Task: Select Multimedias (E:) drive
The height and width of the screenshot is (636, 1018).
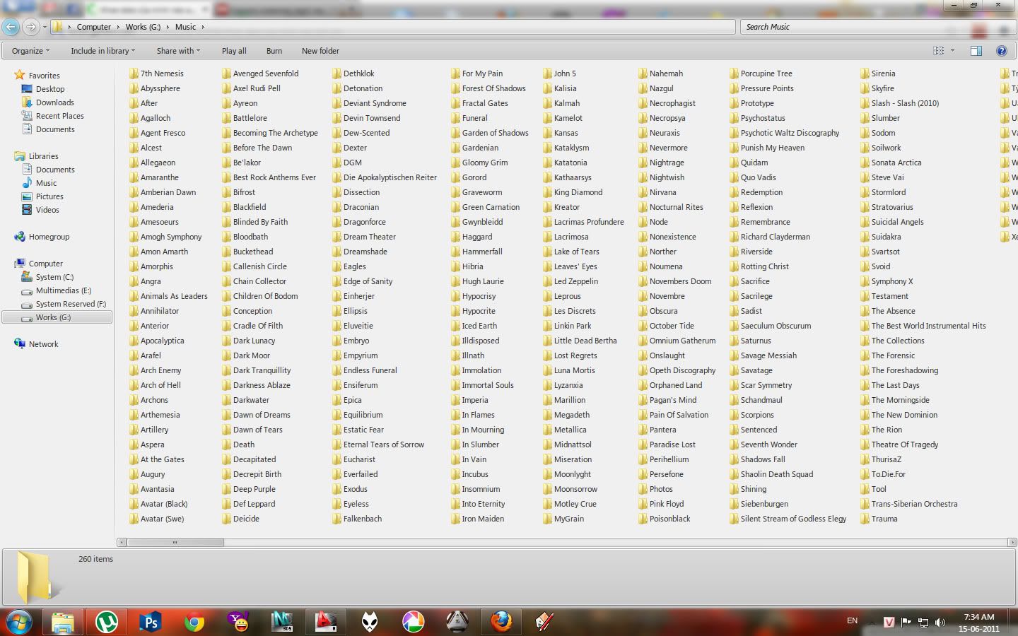Action: tap(64, 290)
